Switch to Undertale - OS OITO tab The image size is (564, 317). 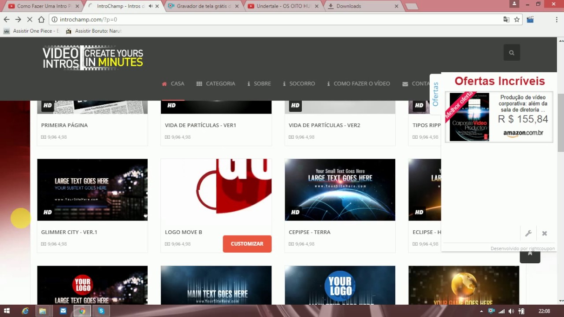[x=282, y=6]
